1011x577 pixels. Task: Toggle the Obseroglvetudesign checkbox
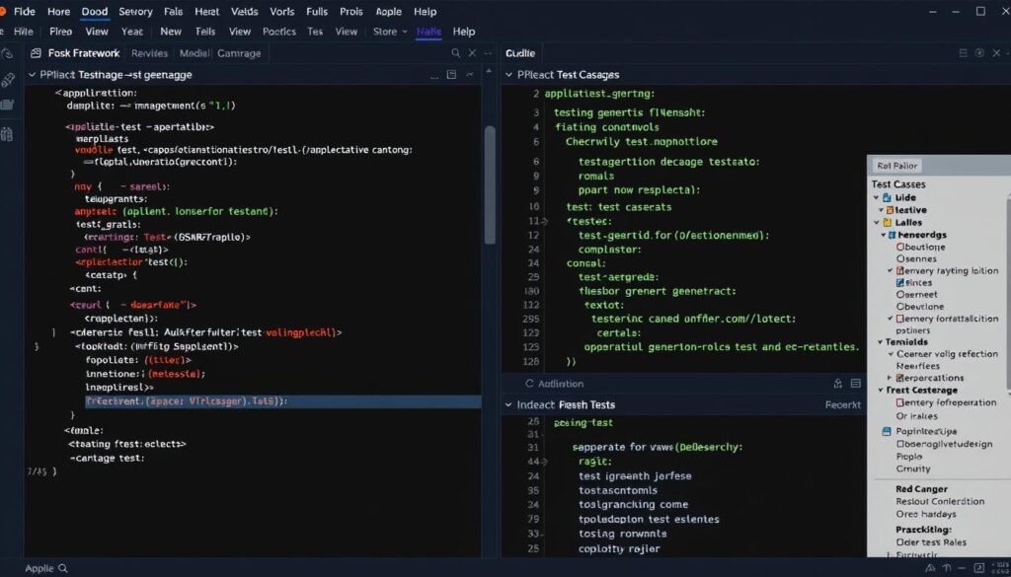[x=900, y=444]
